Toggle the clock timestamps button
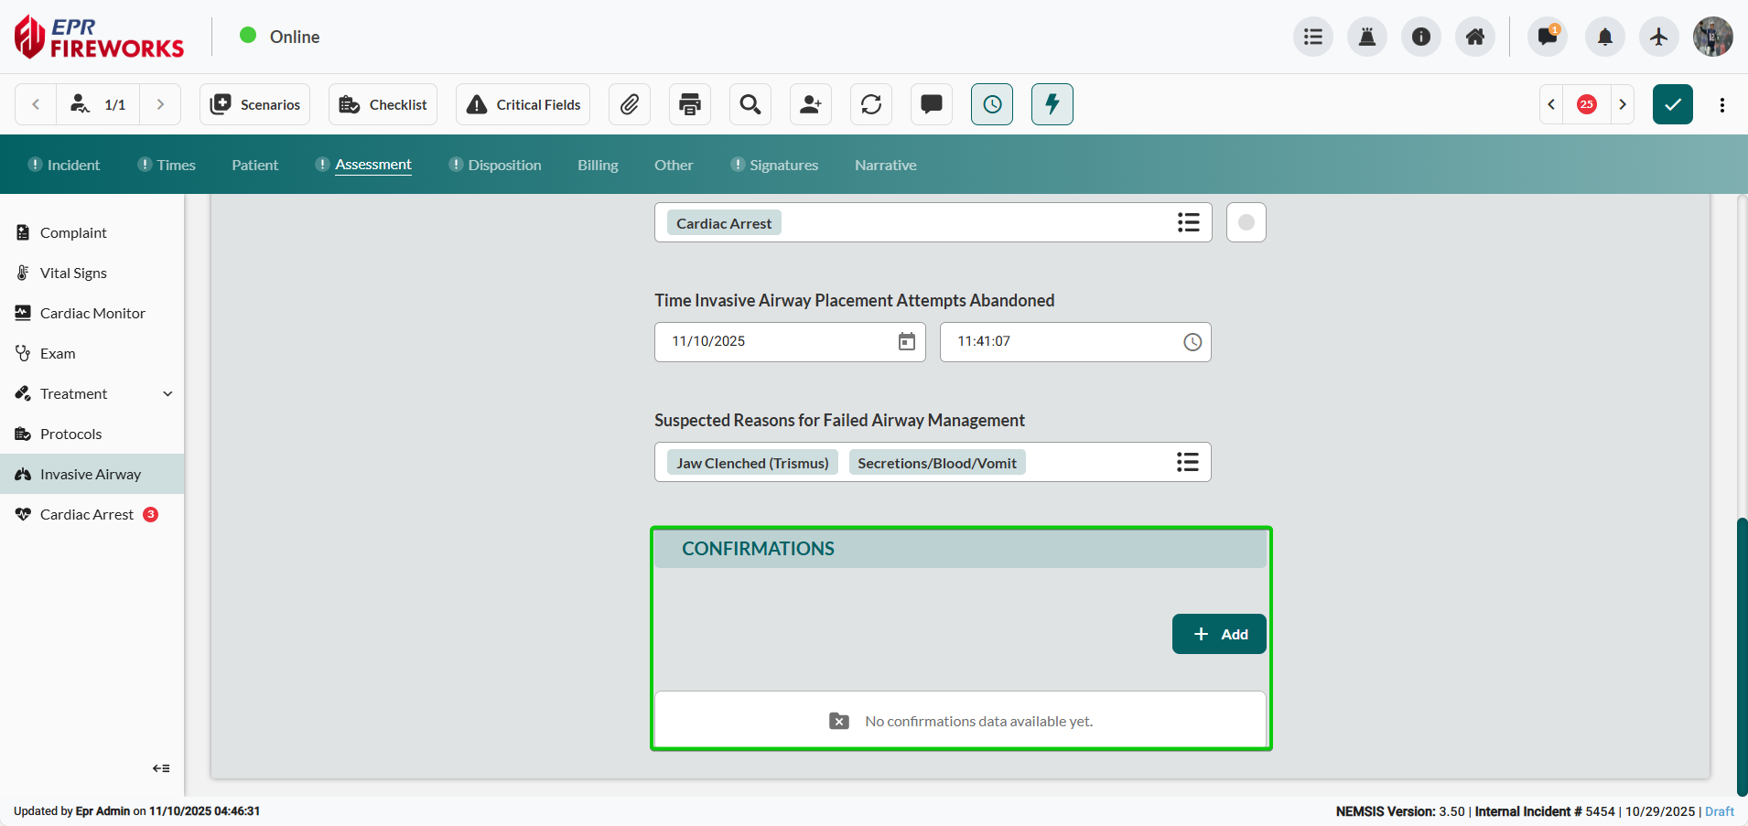Viewport: 1748px width, 826px height. point(991,104)
